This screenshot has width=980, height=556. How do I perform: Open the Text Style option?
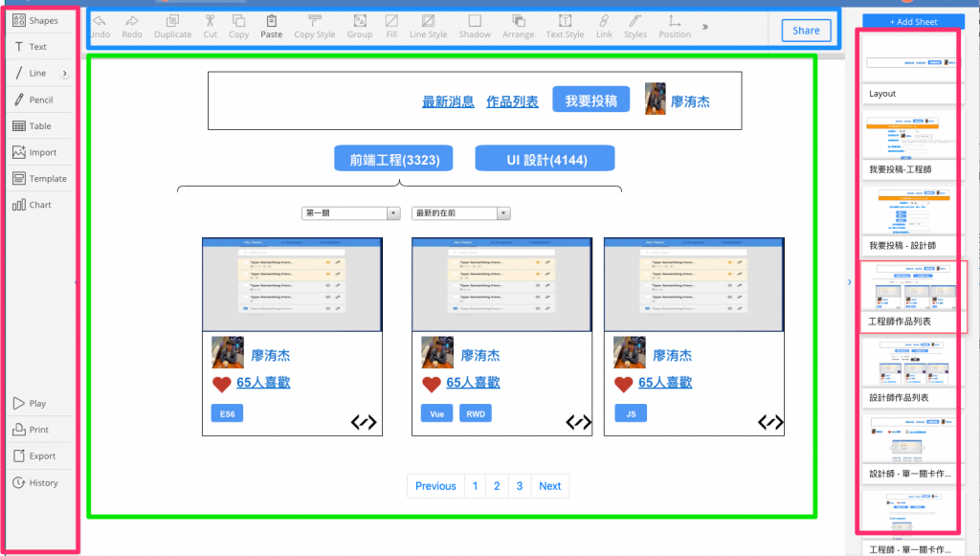pos(565,27)
